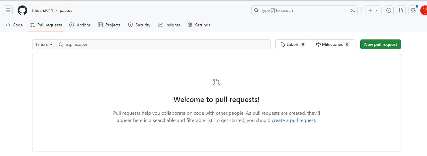Open the command palette icon
This screenshot has width=427, height=156.
tap(352, 10)
